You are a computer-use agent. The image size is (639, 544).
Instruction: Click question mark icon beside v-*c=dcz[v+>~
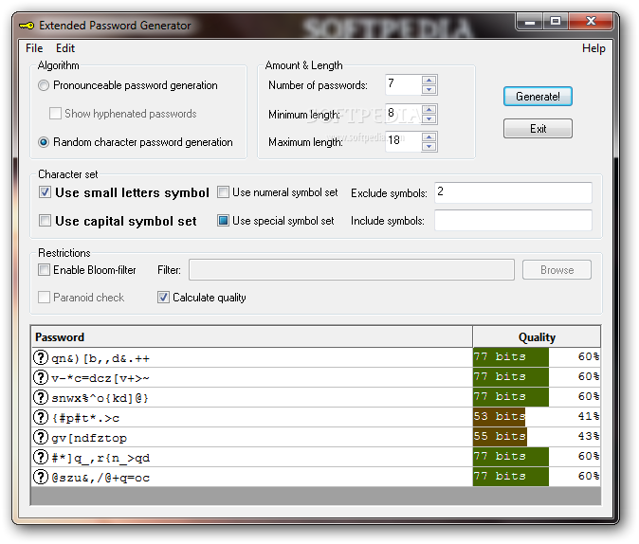click(41, 377)
